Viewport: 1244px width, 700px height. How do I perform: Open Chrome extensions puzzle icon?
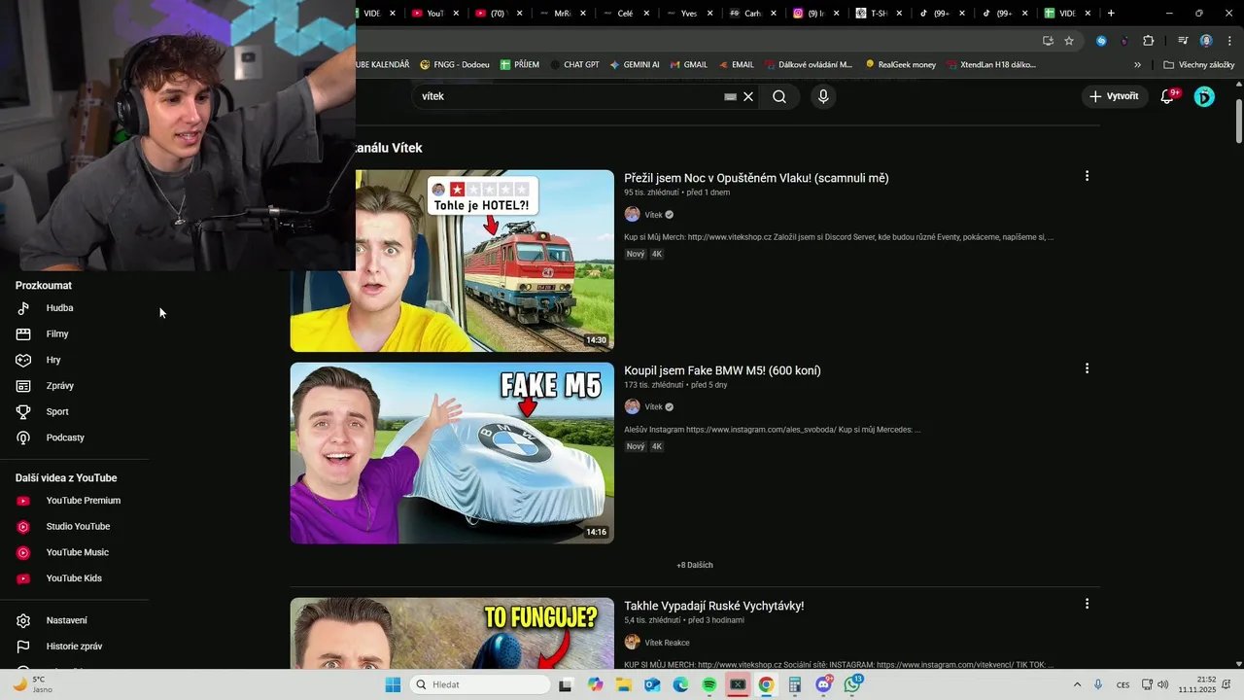[x=1148, y=41]
